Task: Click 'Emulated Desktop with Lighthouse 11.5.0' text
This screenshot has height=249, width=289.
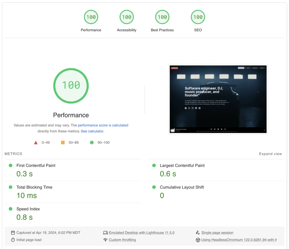Action: [142, 233]
